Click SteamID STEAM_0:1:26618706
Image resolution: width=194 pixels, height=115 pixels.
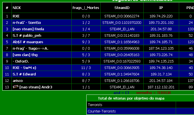[122, 81]
